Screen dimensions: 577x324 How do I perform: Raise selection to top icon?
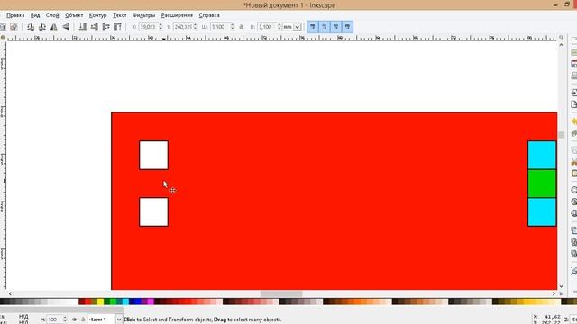point(118,27)
